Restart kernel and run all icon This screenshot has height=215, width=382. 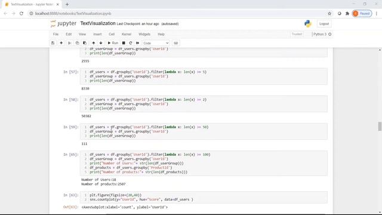click(137, 43)
